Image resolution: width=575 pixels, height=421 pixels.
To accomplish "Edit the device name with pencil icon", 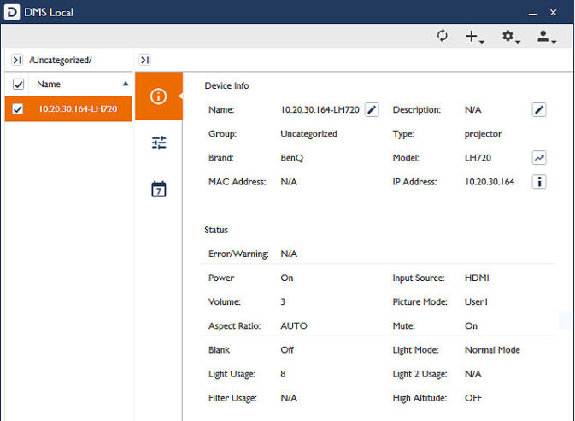I will tap(372, 109).
